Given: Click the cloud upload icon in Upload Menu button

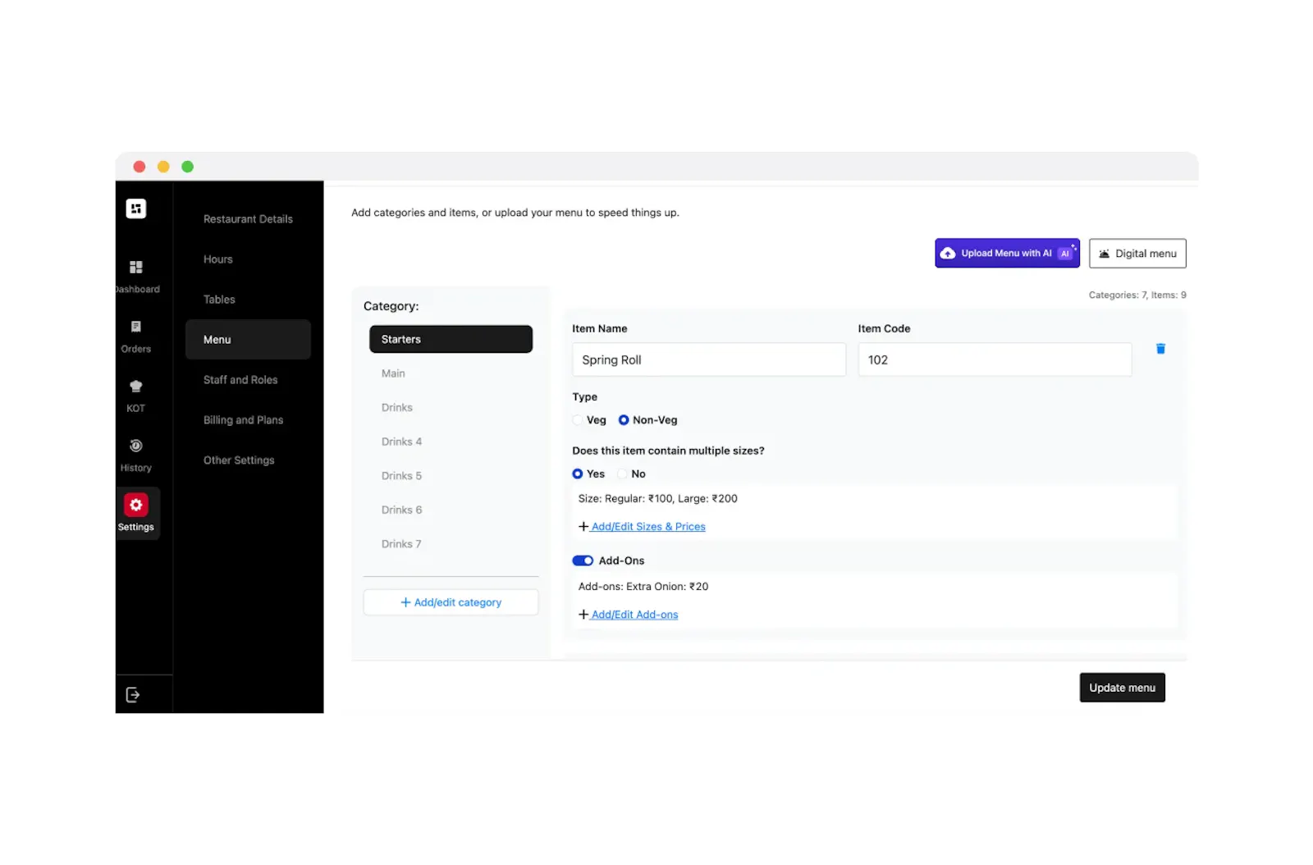Looking at the screenshot, I should coord(948,254).
